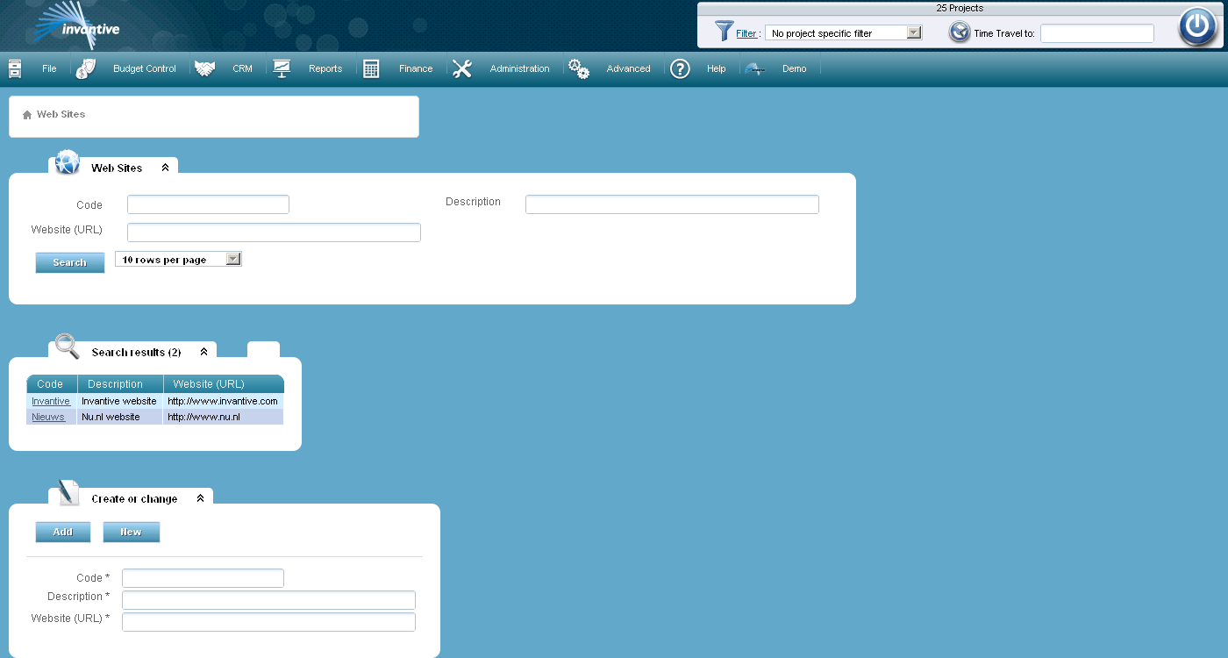Viewport: 1228px width, 658px height.
Task: Click the Budget Control money icon
Action: [x=85, y=68]
